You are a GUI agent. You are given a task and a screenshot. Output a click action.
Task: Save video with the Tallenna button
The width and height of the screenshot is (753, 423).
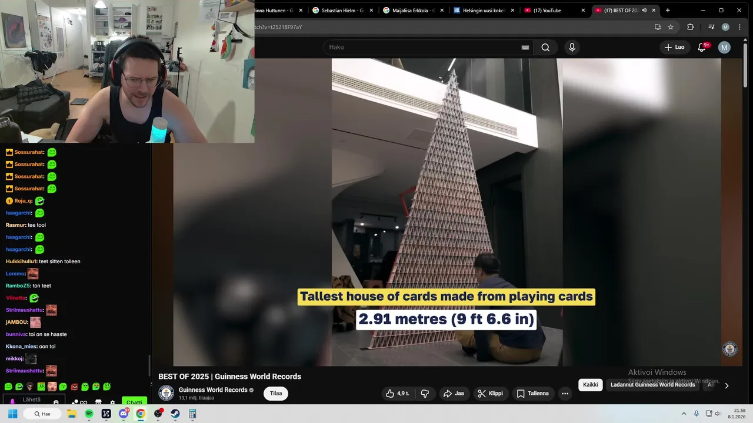(533, 394)
